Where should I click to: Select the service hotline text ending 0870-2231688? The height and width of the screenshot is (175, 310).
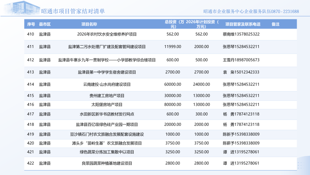(x=251, y=12)
